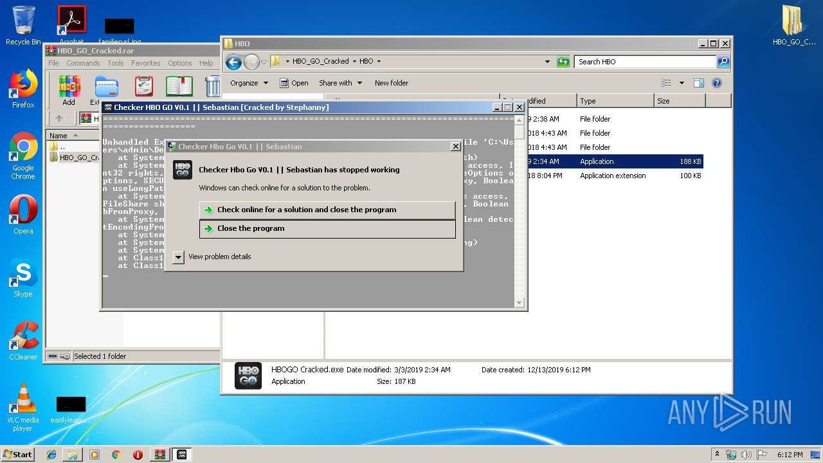This screenshot has width=823, height=463.
Task: Click the Search HBO field
Action: tap(646, 62)
